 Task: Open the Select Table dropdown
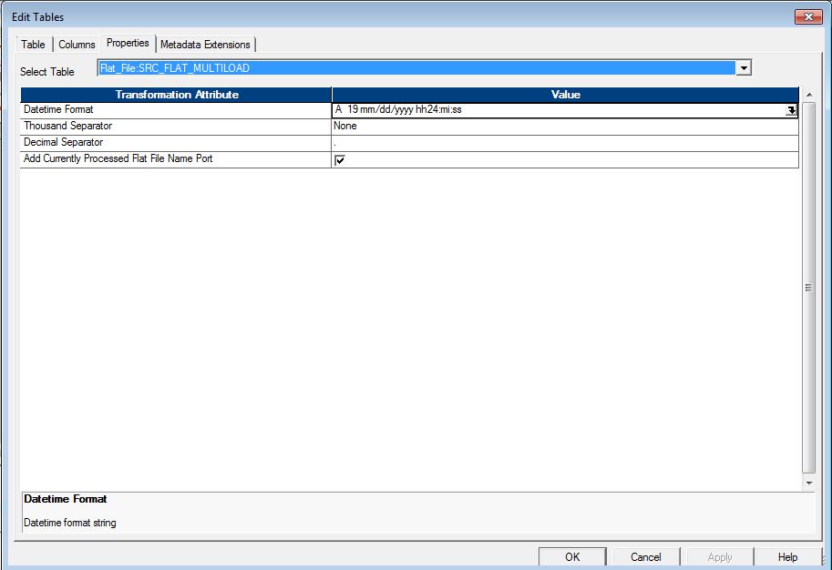point(744,67)
